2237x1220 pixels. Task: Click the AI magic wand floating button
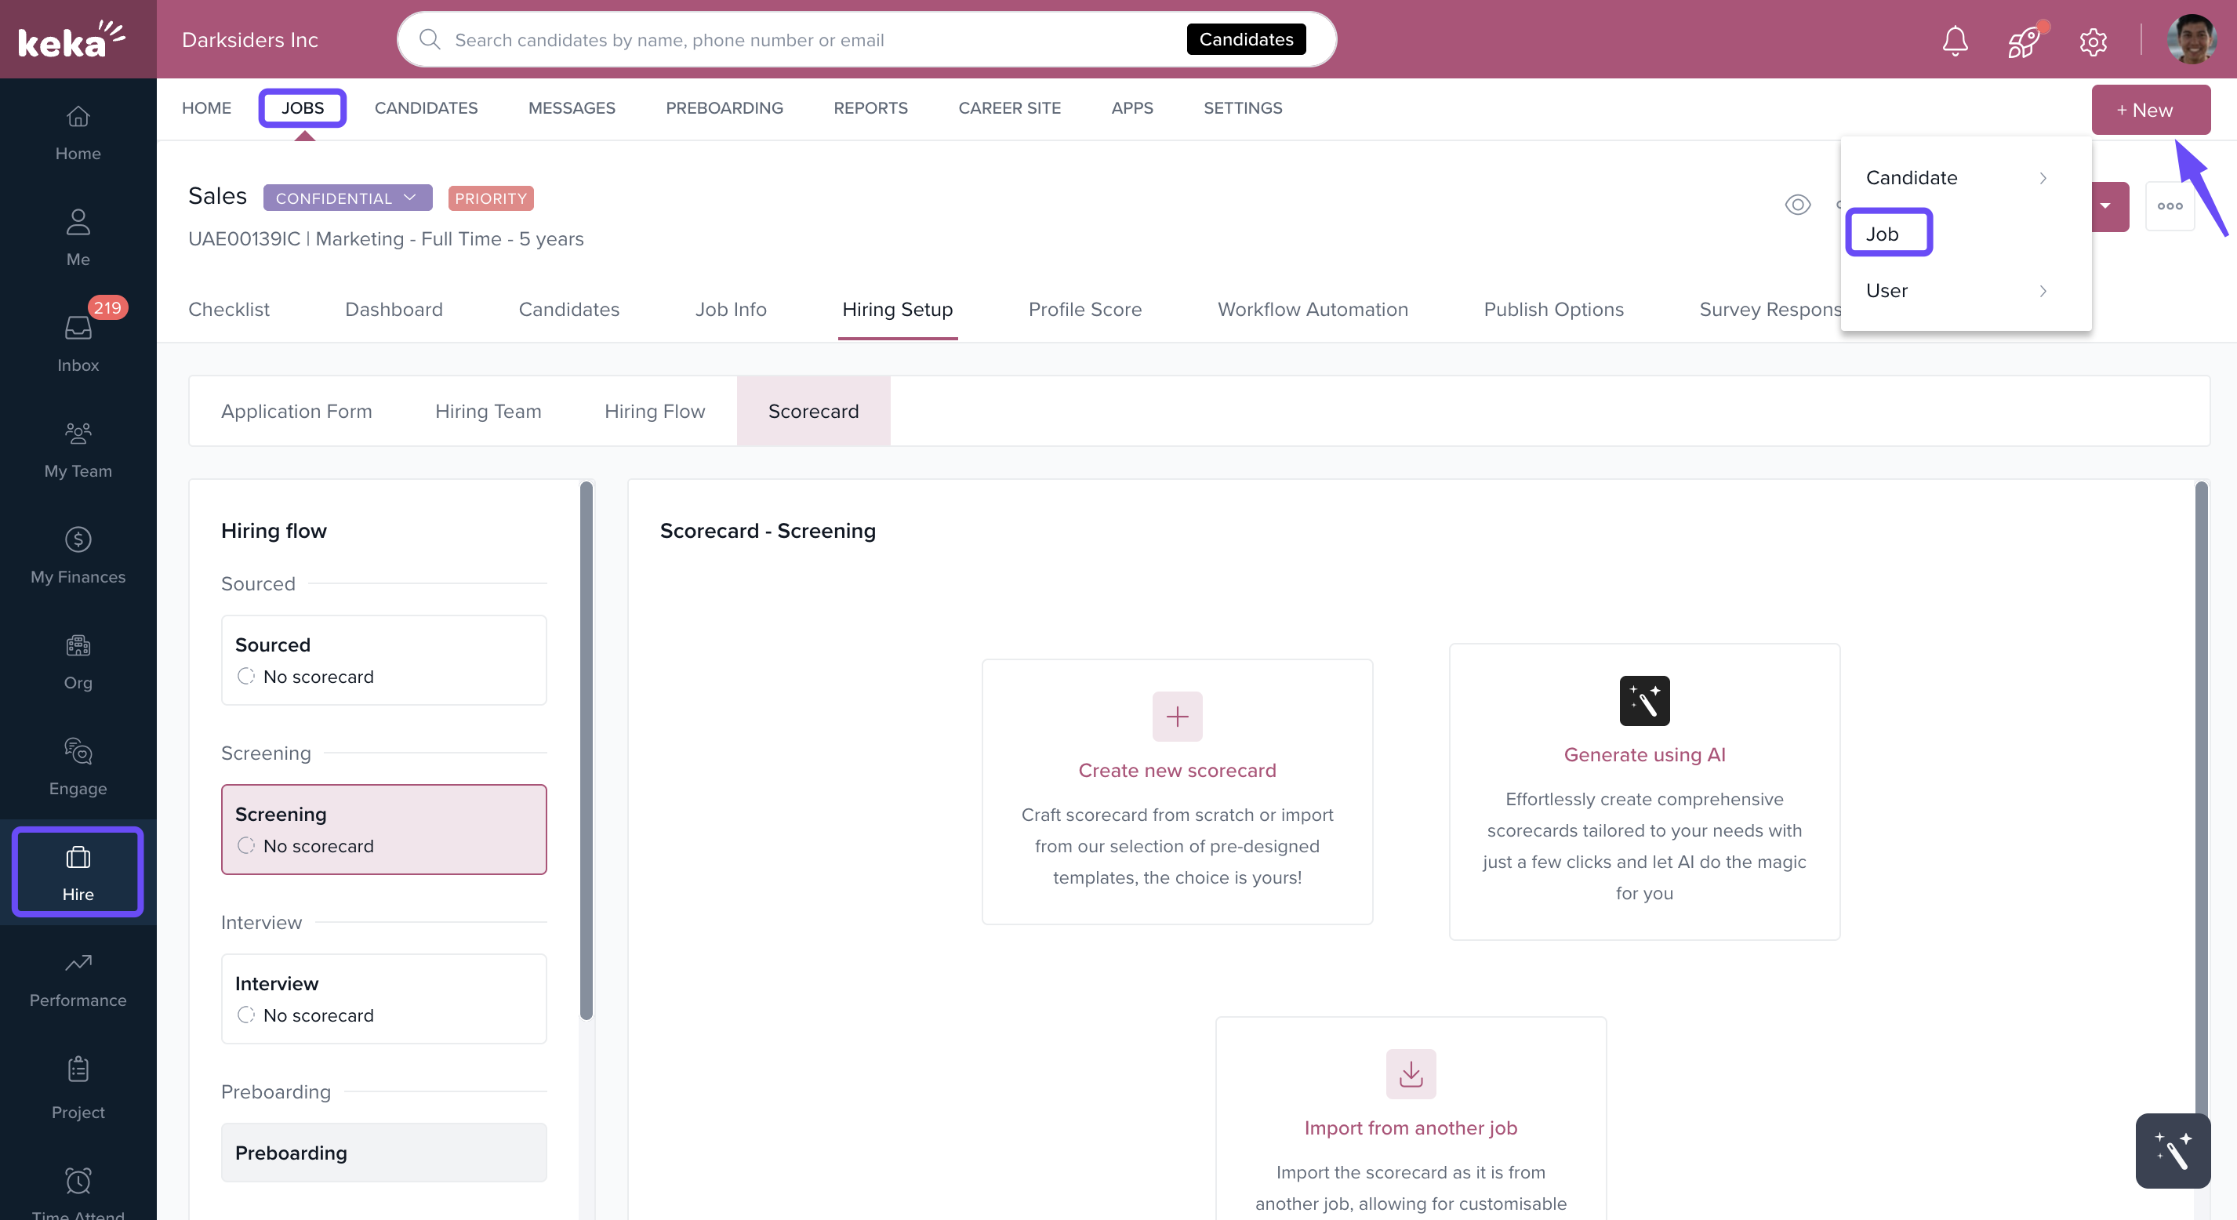[2172, 1150]
